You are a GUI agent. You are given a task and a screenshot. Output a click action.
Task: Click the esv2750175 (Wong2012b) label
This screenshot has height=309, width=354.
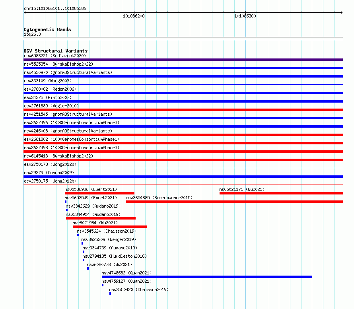50,181
